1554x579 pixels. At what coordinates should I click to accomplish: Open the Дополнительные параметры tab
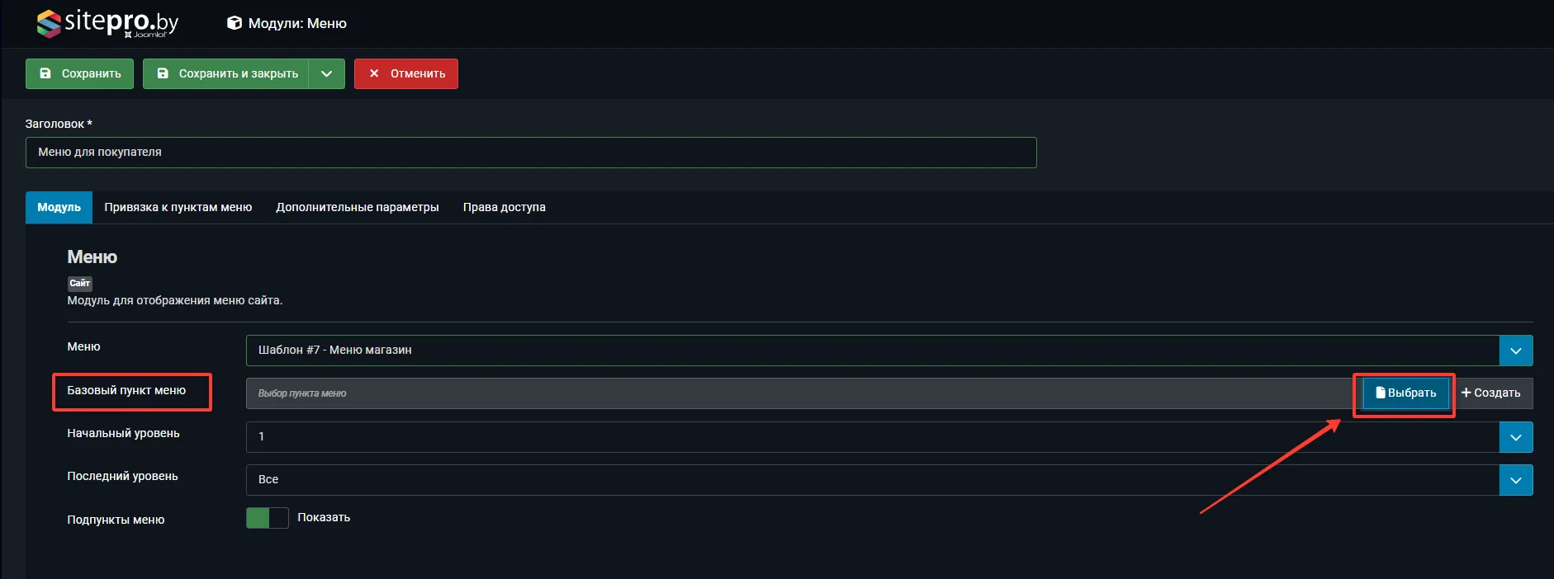357,207
